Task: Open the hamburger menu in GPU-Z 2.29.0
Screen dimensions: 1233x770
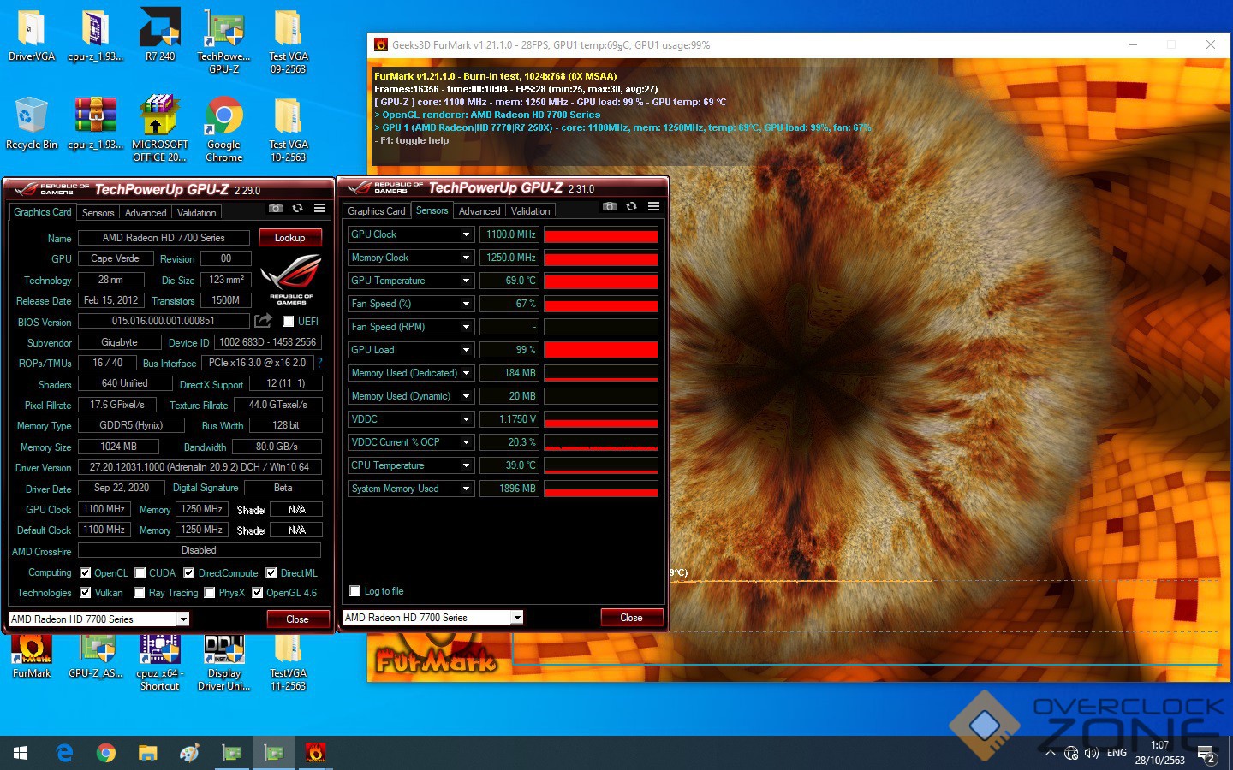Action: coord(319,208)
